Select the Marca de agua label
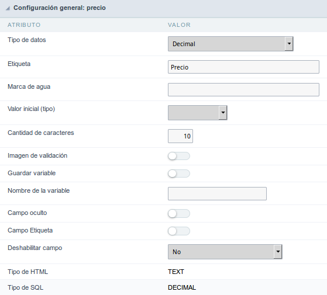327x295 pixels. click(x=29, y=86)
